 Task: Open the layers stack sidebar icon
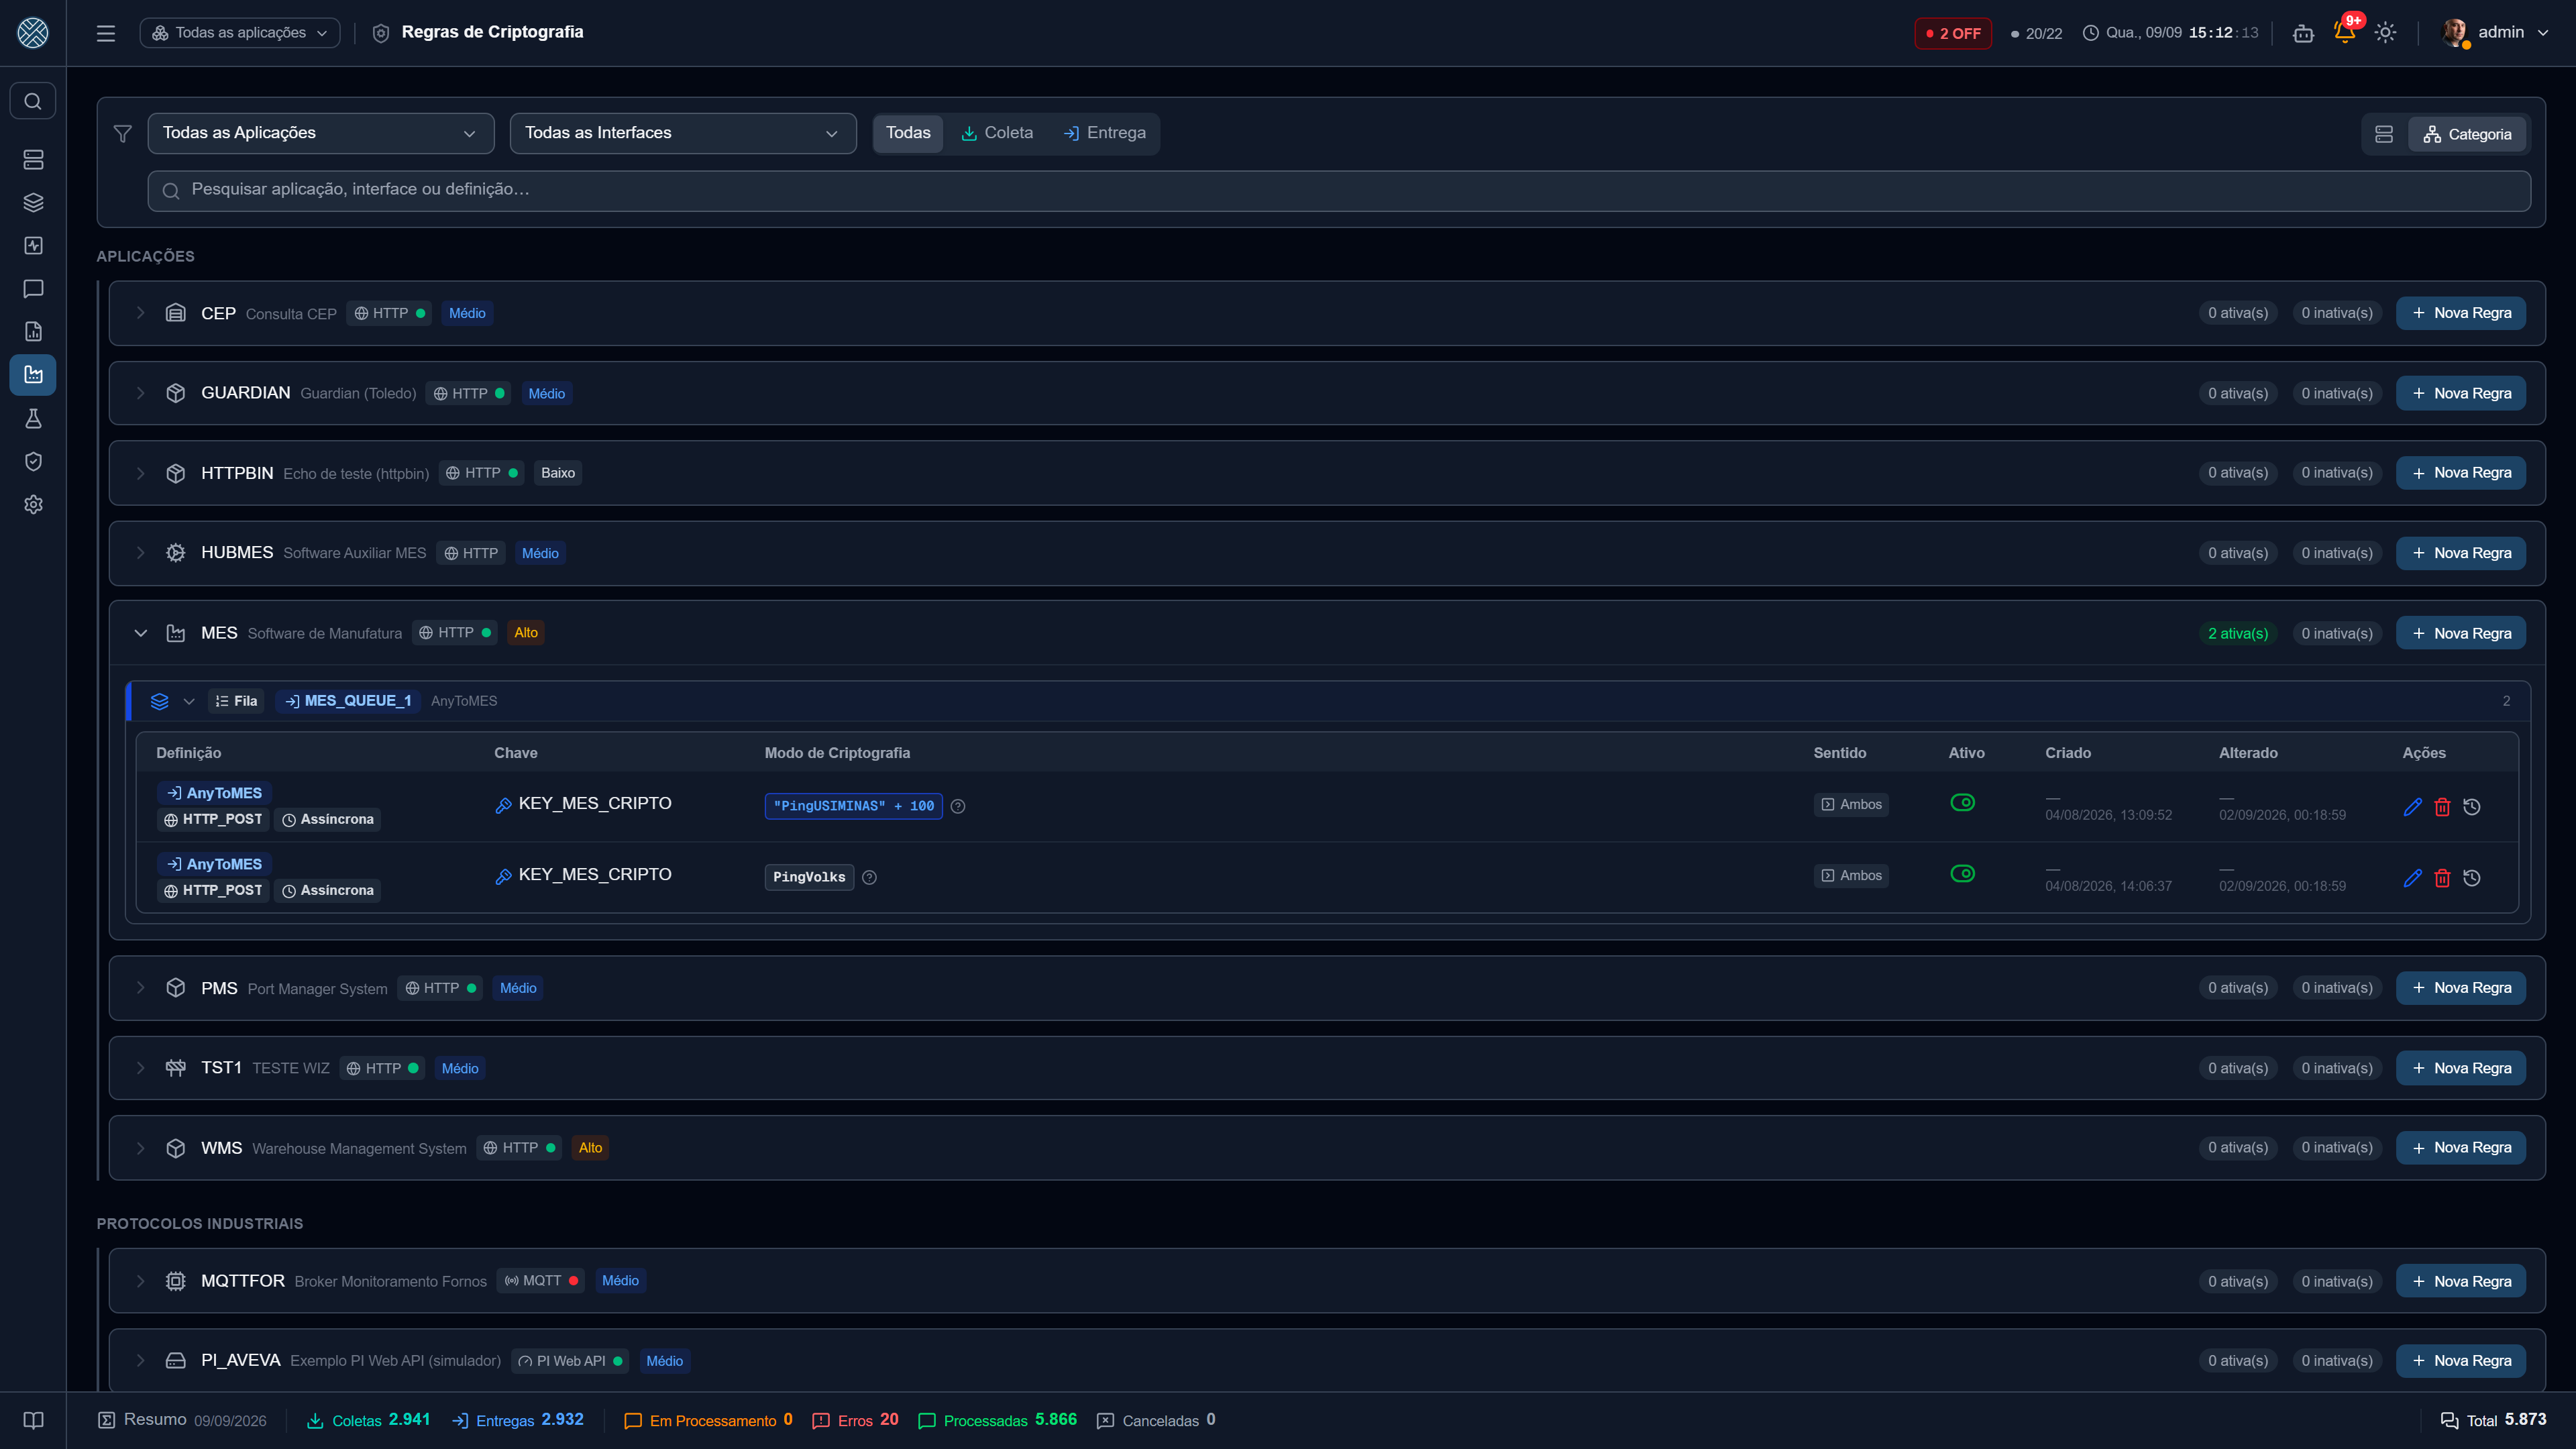[33, 202]
